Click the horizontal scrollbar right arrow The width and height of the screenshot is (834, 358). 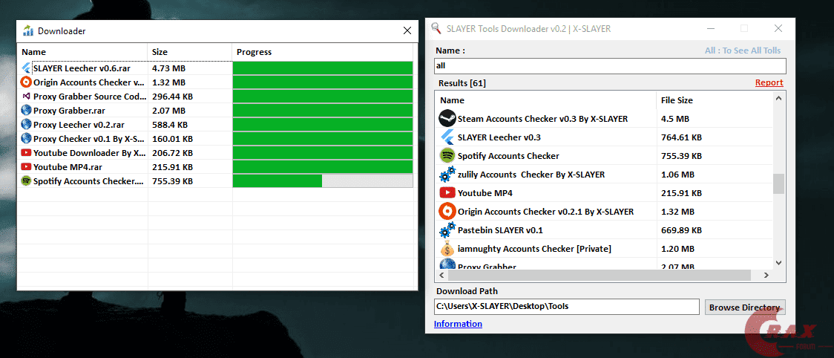[766, 276]
